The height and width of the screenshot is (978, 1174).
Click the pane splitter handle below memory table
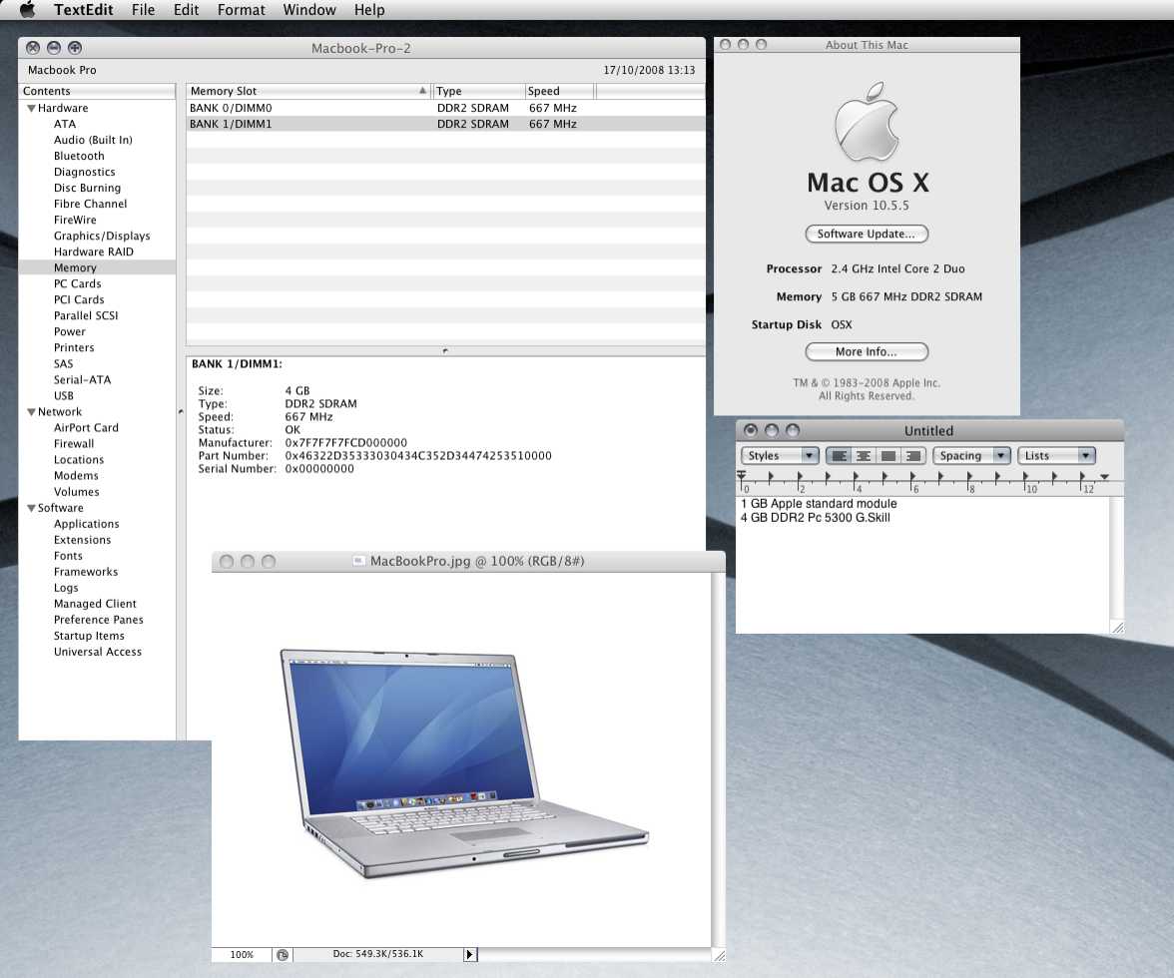(x=445, y=350)
